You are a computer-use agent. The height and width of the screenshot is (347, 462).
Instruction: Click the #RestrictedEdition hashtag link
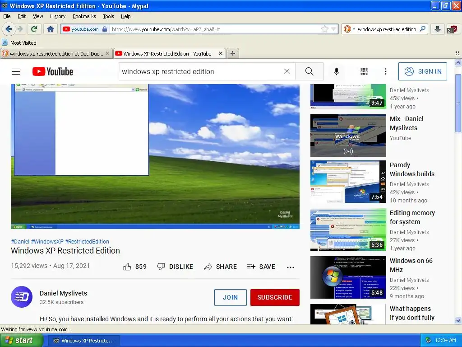coord(87,241)
